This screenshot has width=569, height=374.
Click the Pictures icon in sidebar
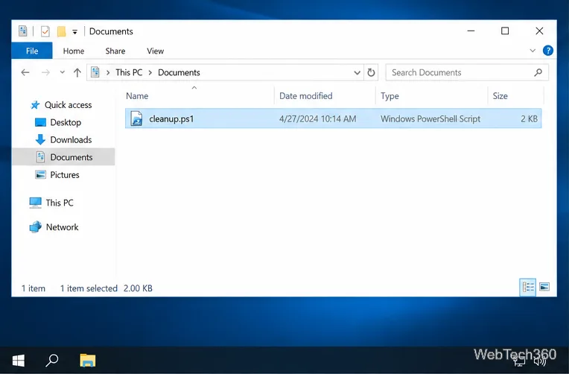tap(40, 174)
